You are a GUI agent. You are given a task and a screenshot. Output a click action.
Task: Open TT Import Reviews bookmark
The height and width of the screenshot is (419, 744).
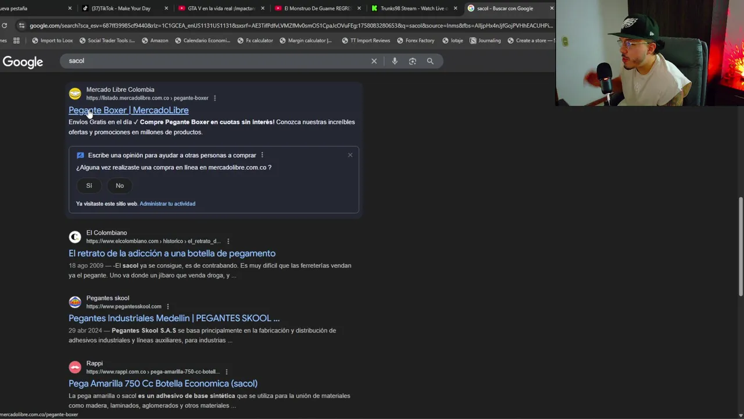click(x=366, y=40)
